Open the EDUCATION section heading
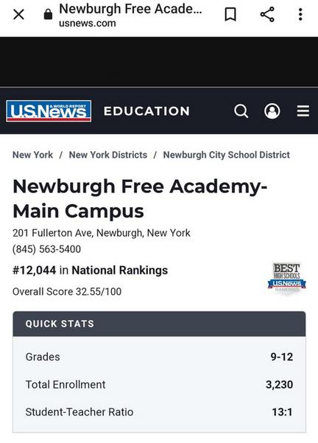The image size is (318, 443). tap(146, 111)
